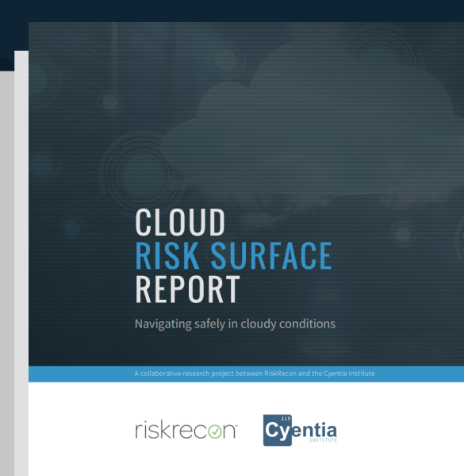
Task: Click the report cover page thumbnail
Action: (246, 249)
